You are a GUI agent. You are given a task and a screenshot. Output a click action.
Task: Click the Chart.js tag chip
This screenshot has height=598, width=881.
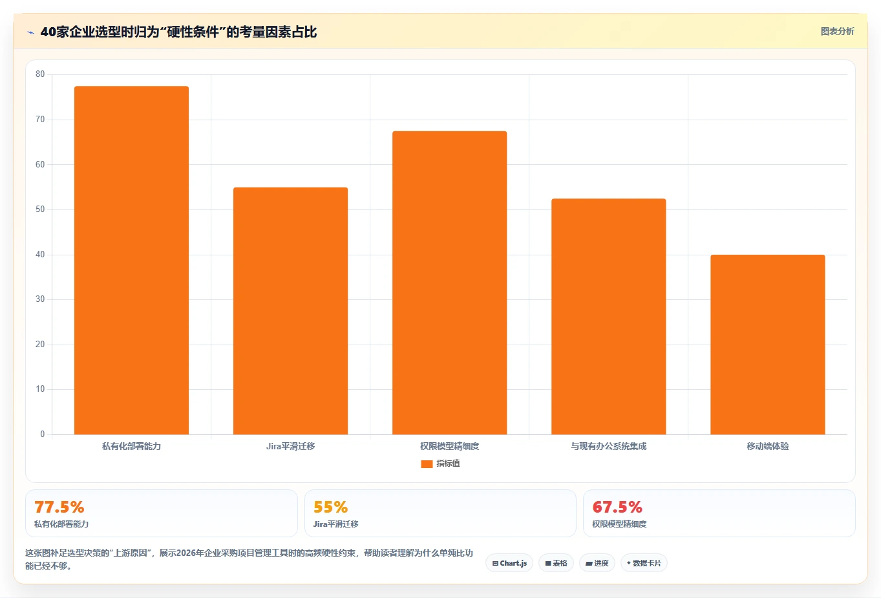(509, 563)
